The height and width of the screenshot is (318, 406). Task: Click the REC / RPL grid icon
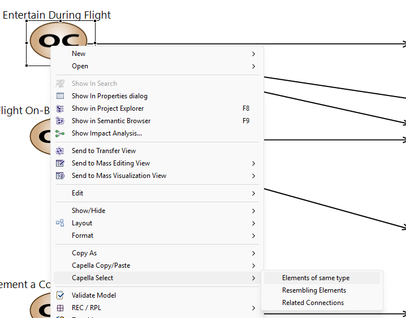(x=61, y=308)
